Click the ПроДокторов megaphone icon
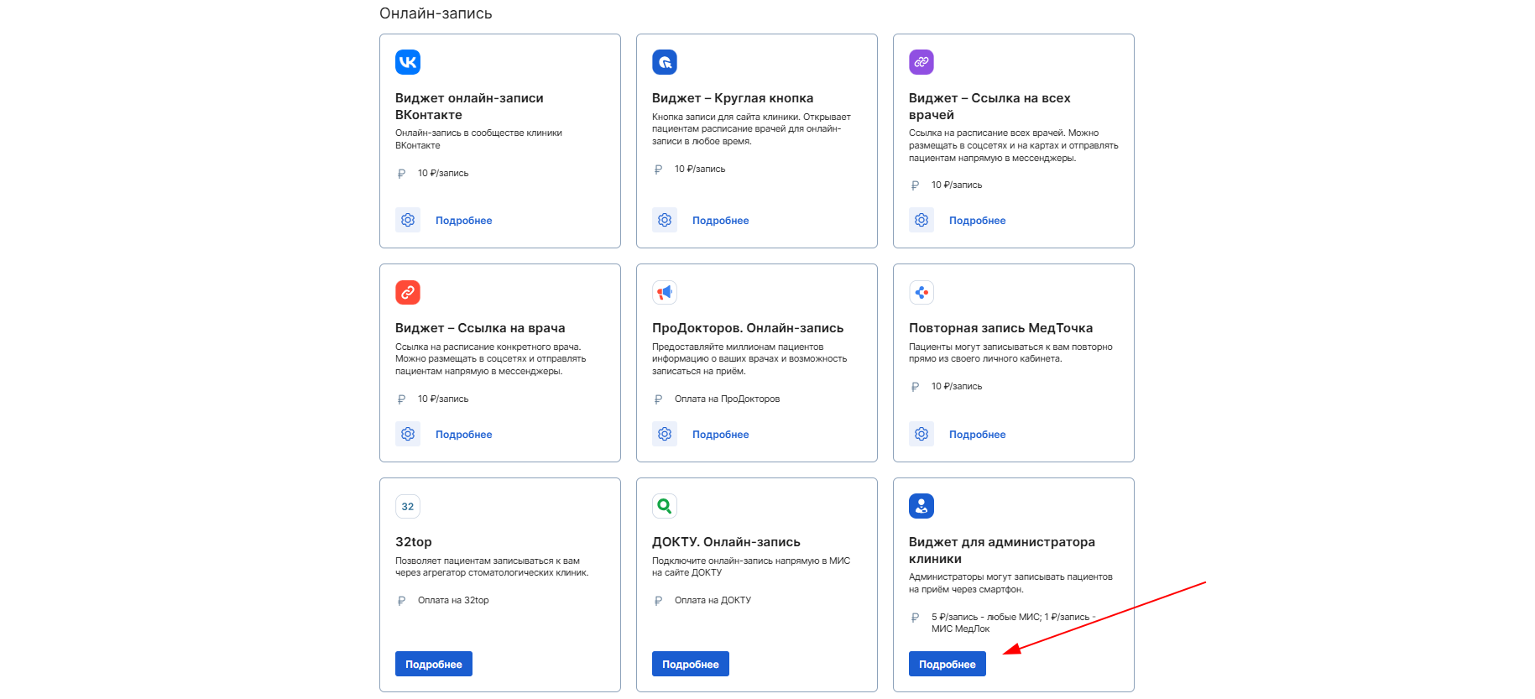The width and height of the screenshot is (1535, 699). [x=665, y=292]
